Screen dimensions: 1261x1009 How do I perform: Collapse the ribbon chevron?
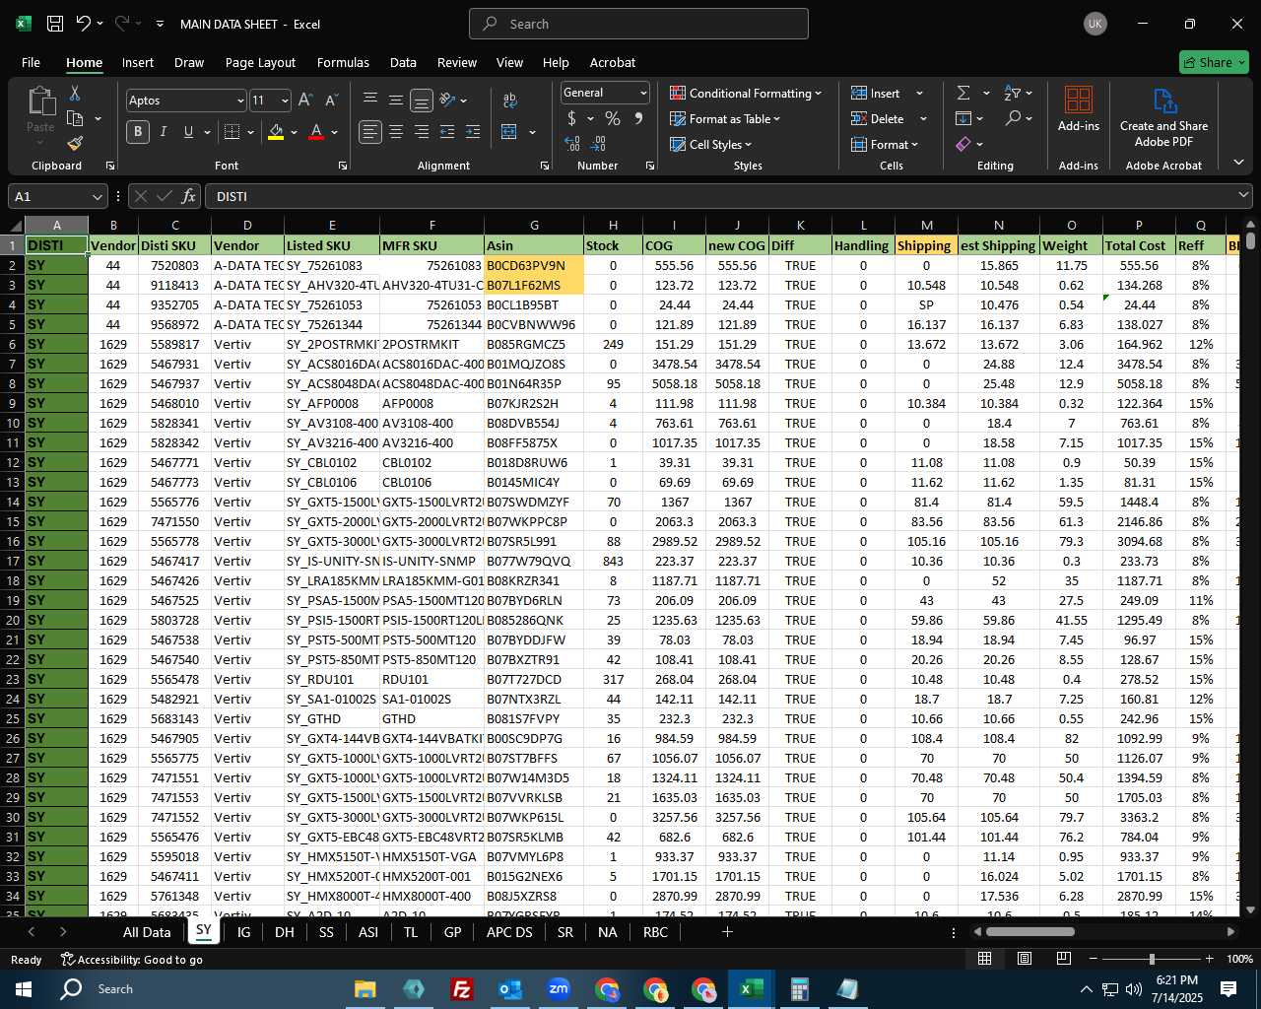1238,163
